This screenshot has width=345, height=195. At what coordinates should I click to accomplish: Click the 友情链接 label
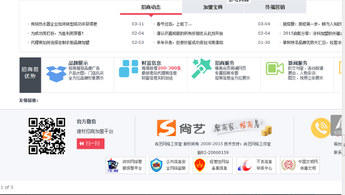tap(29, 101)
